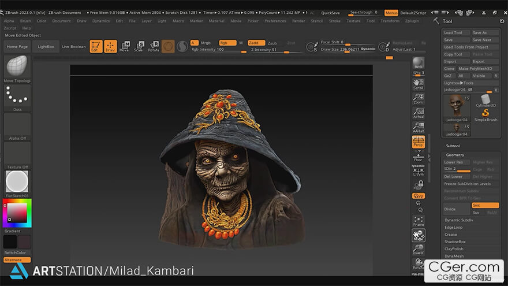The image size is (508, 286).
Task: Select the SimpleBrush tool icon
Action: tap(485, 115)
